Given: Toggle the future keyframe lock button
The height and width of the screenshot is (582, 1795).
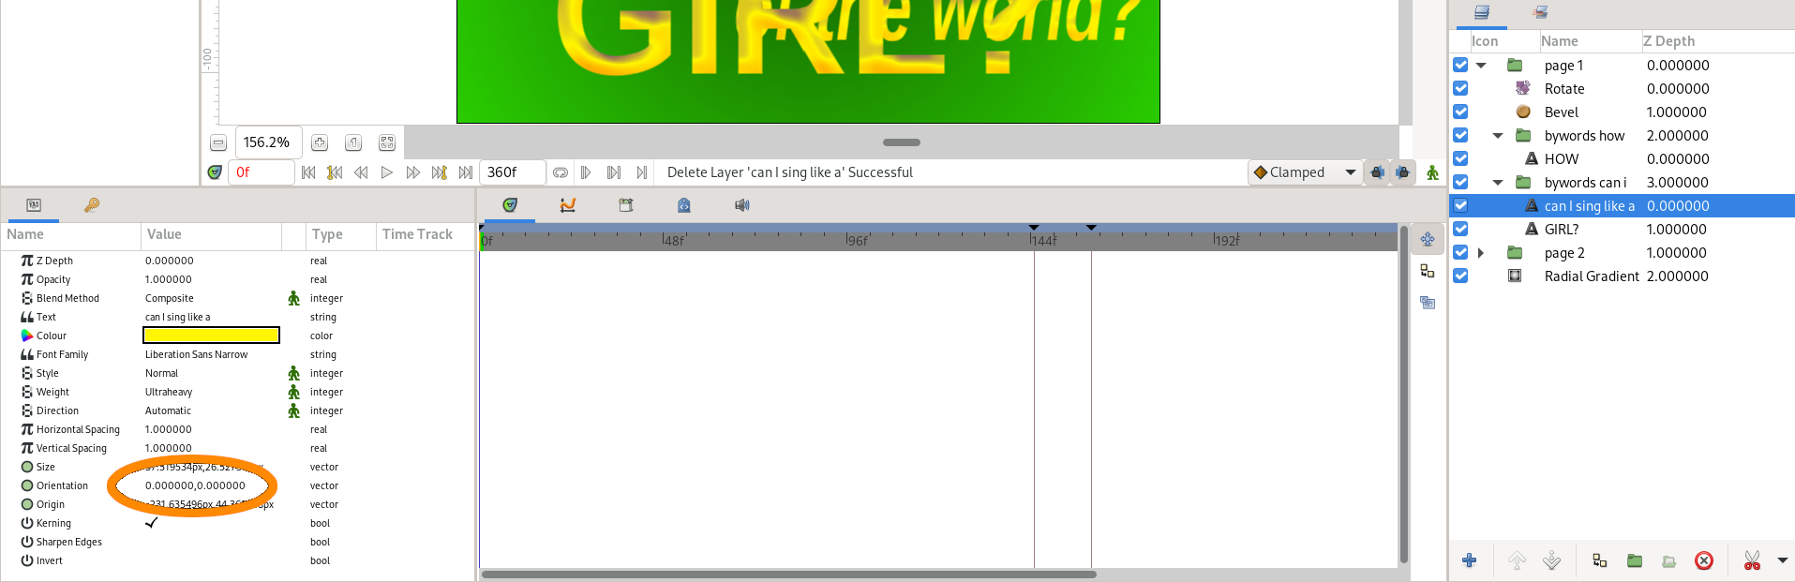Looking at the screenshot, I should click(x=1402, y=172).
